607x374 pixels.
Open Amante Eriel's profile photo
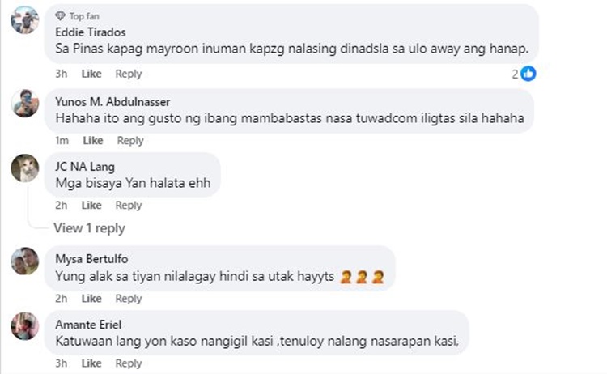(25, 326)
